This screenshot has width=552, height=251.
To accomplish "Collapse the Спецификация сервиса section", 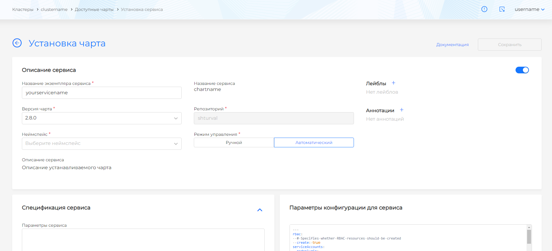I will 260,210.
